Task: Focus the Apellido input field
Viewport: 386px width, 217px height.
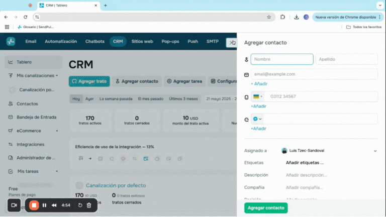Action: click(x=347, y=59)
